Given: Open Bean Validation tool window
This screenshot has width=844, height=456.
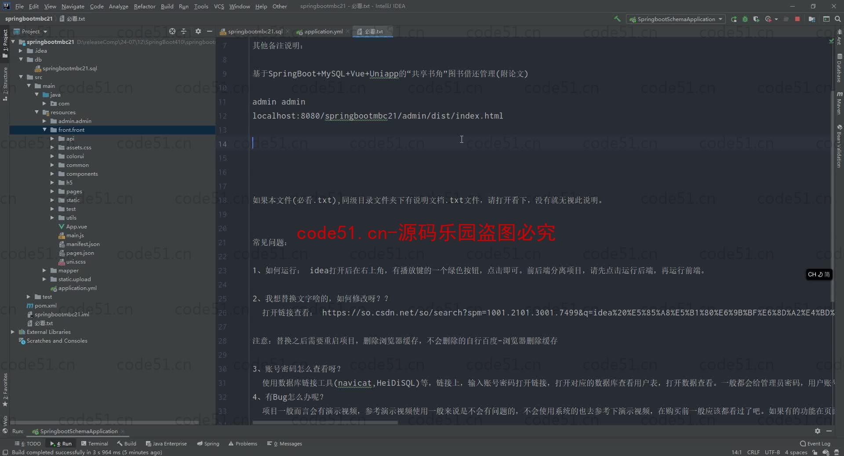Looking at the screenshot, I should [x=839, y=146].
